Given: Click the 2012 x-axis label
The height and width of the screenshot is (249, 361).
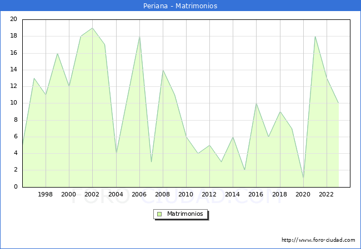Looking at the screenshot, I should coord(209,194).
